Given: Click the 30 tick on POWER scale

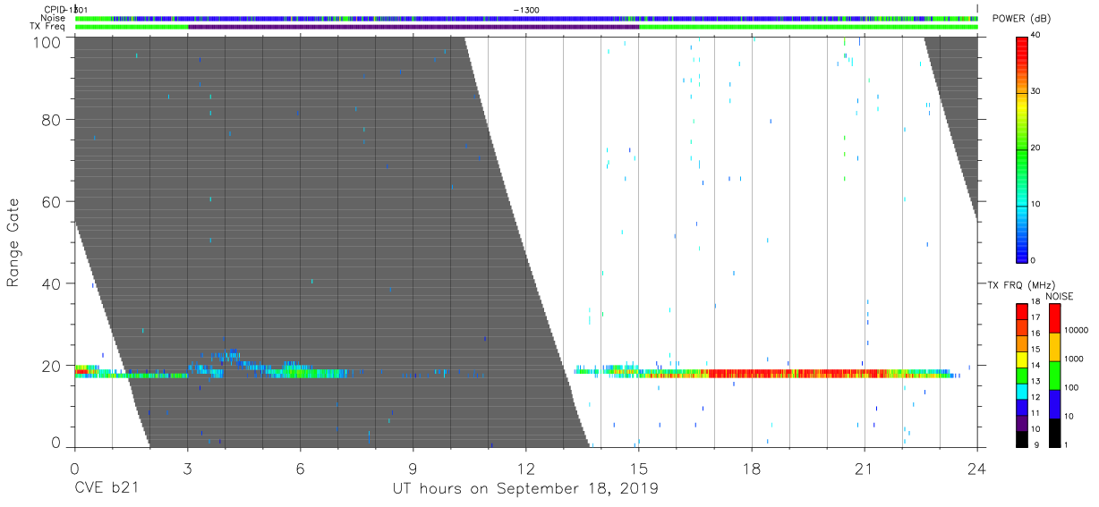Looking at the screenshot, I should (1035, 92).
